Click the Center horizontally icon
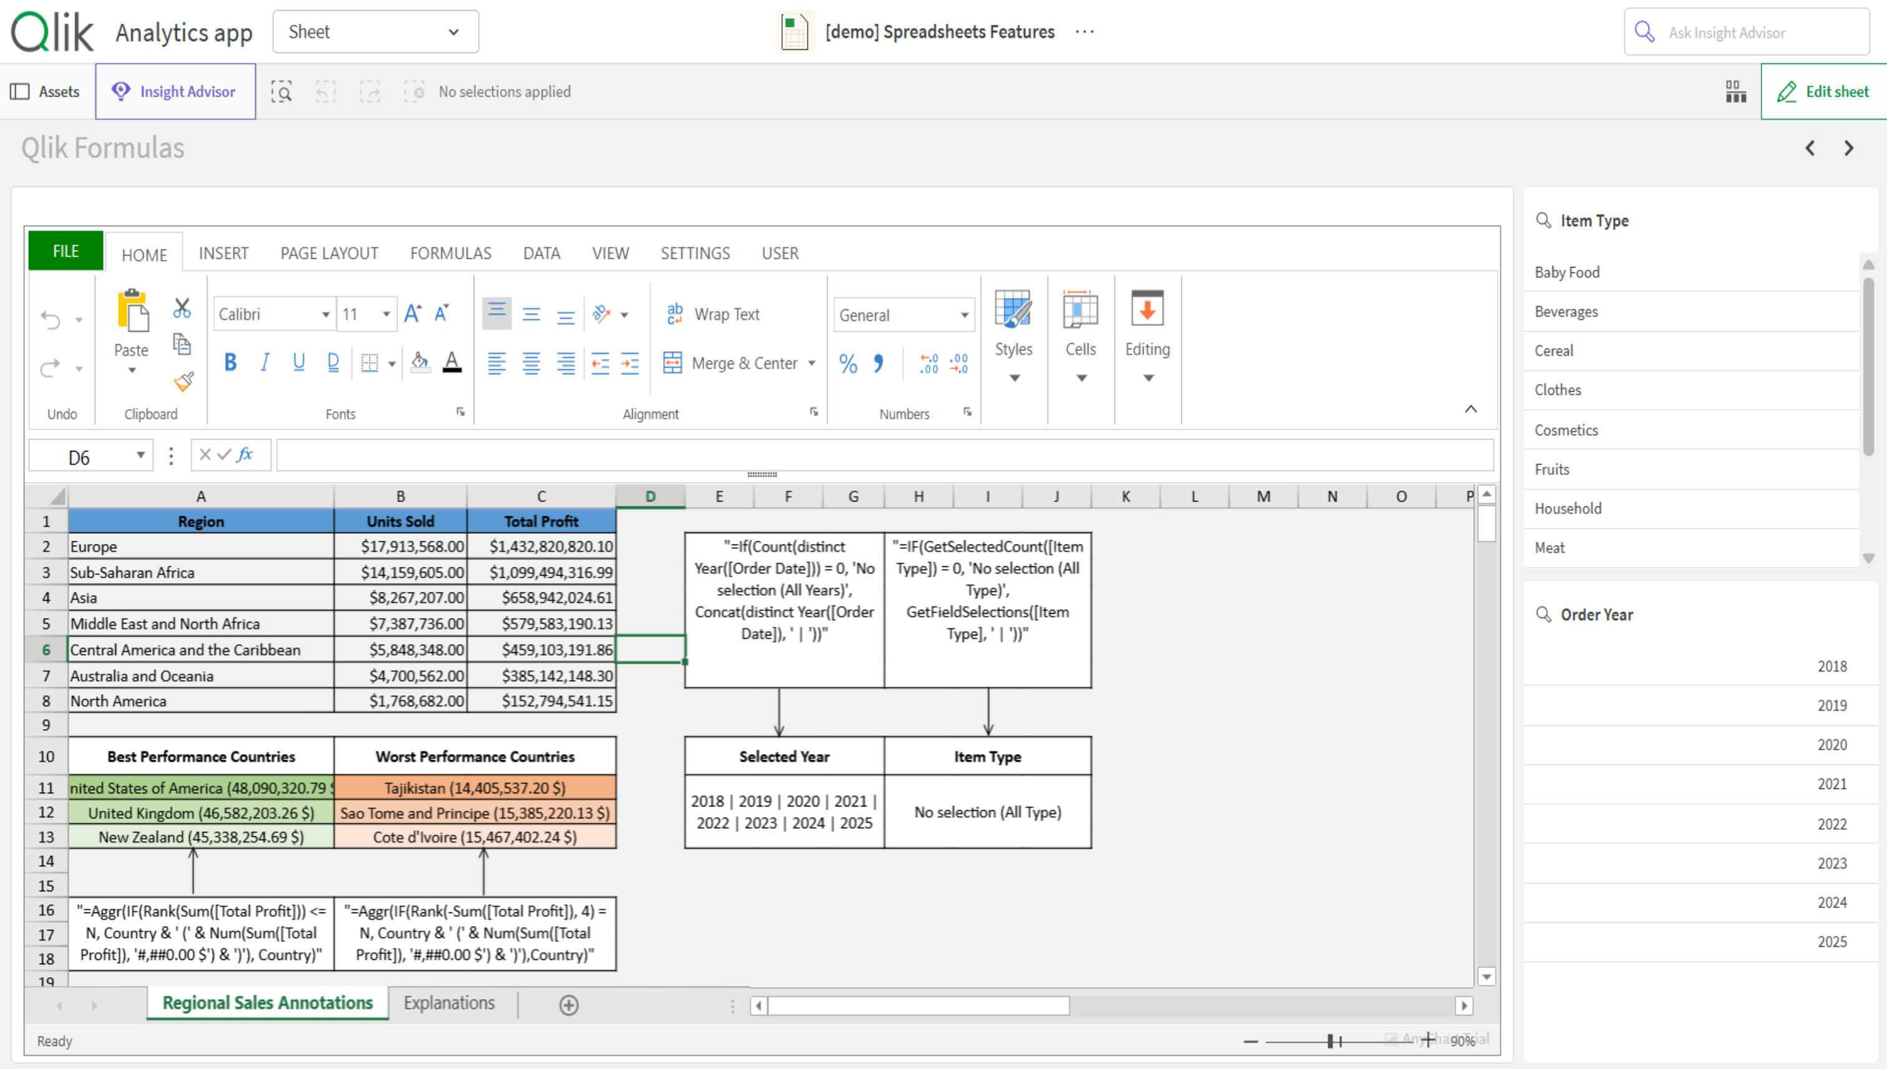Screen dimensions: 1887x1069 [532, 364]
